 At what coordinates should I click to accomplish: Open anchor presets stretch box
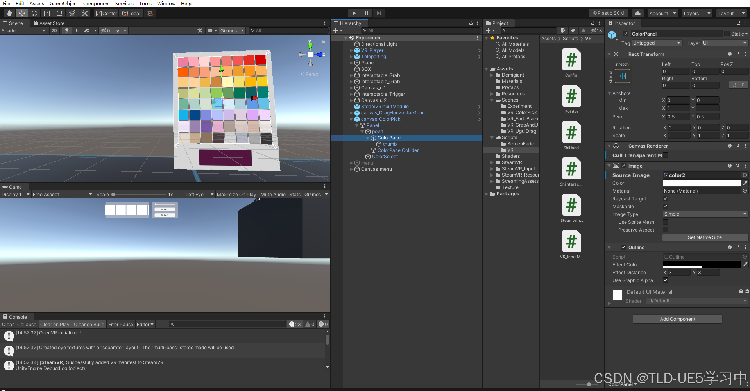coord(622,76)
